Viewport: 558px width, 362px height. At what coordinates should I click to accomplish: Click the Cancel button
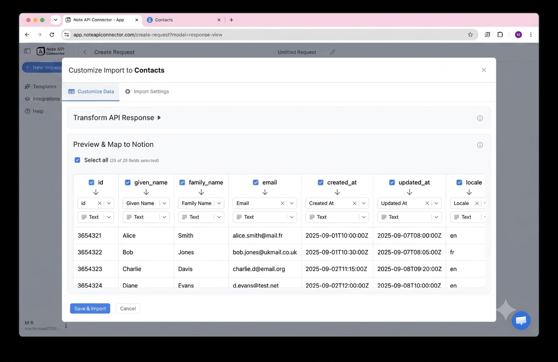128,308
